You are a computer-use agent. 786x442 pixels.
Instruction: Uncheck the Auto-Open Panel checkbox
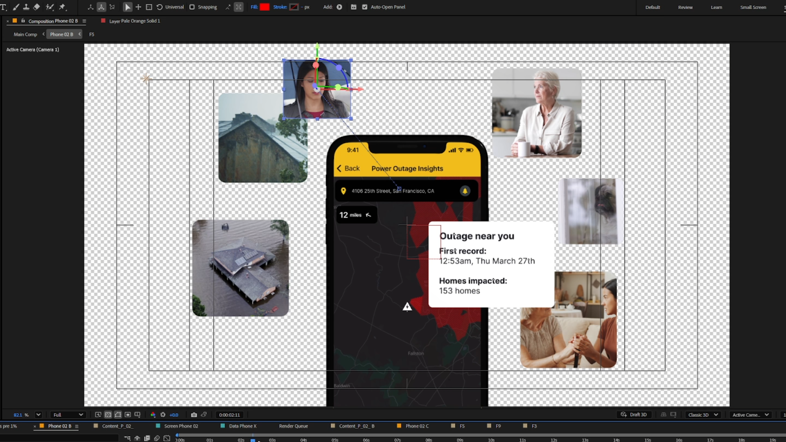click(365, 7)
